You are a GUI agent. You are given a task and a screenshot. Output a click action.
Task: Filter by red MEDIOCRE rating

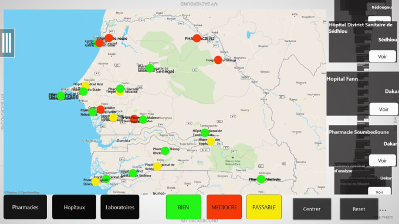click(x=224, y=207)
